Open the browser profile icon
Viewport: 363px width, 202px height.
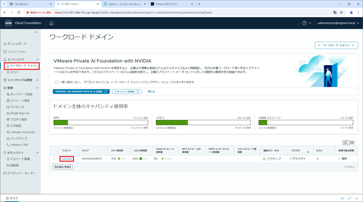tap(351, 12)
